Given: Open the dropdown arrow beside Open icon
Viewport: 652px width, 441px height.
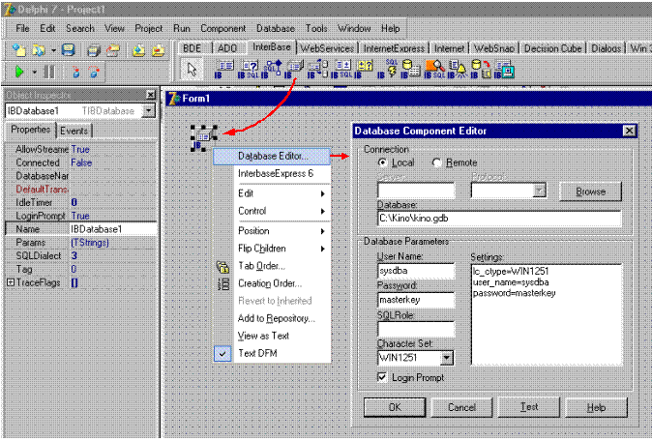Looking at the screenshot, I should 53,50.
